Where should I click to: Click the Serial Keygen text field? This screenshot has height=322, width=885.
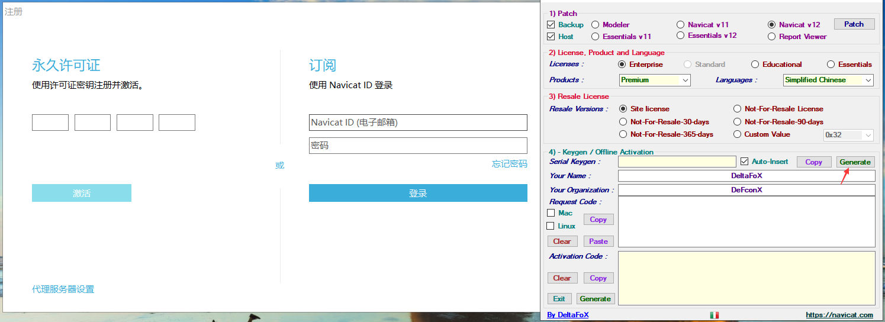pyautogui.click(x=677, y=162)
